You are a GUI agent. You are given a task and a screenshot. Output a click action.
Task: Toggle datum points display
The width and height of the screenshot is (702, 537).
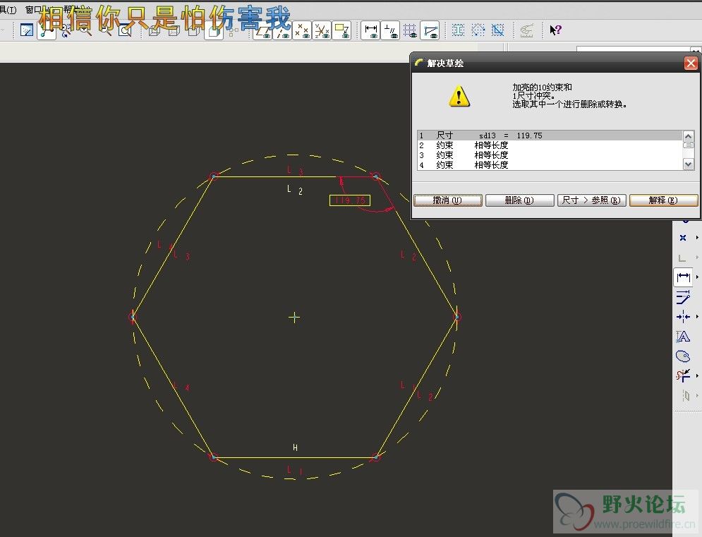pyautogui.click(x=302, y=31)
